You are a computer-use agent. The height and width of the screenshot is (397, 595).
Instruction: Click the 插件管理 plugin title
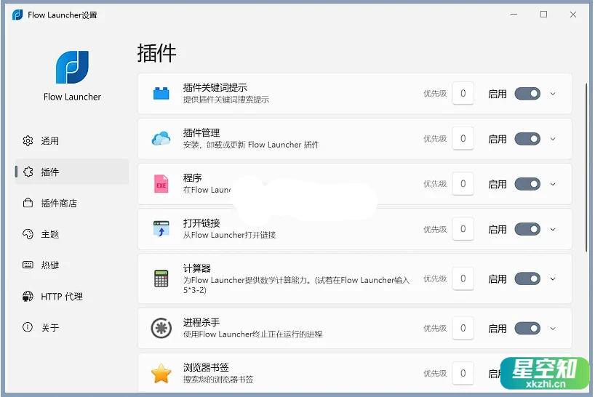coord(201,133)
